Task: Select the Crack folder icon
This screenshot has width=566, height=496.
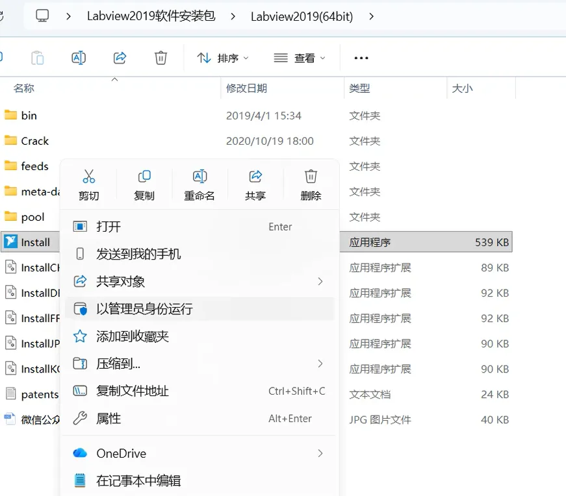Action: [x=10, y=140]
